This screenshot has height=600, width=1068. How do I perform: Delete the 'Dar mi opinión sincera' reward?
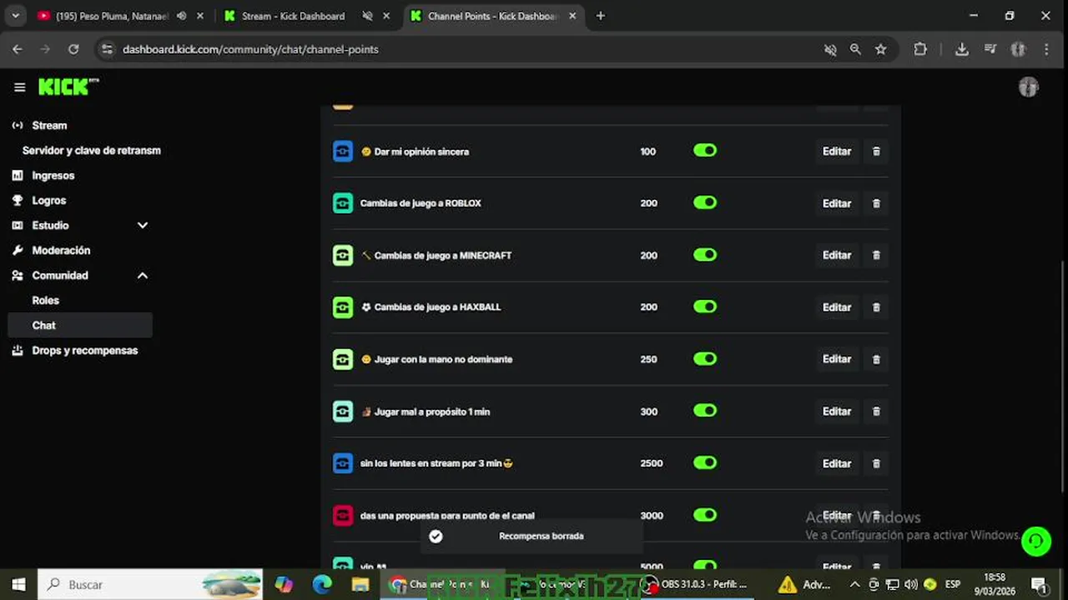tap(876, 152)
